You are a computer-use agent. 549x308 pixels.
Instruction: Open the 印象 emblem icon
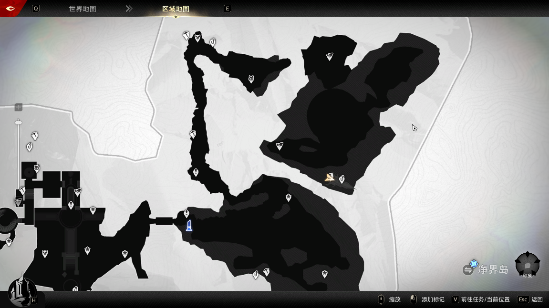[527, 265]
